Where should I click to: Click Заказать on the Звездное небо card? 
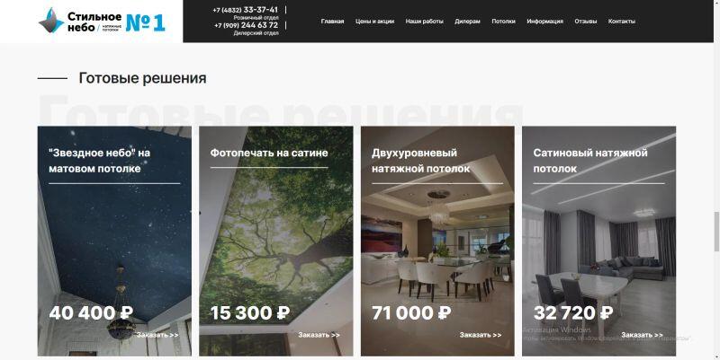click(157, 335)
